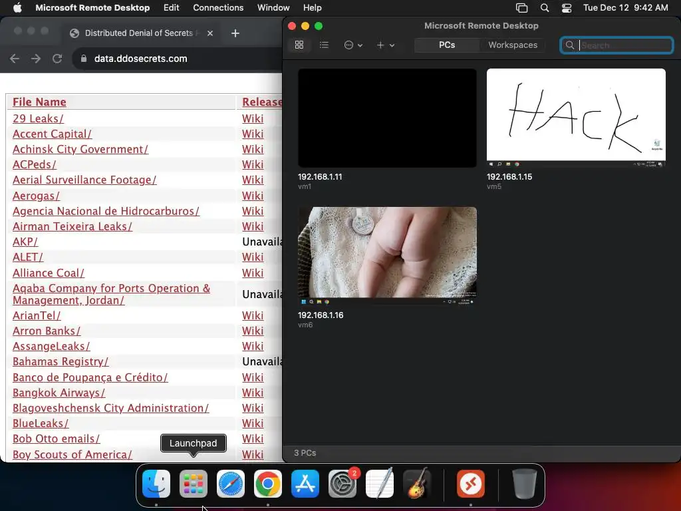The width and height of the screenshot is (681, 511).
Task: Select the Workspaces tab
Action: click(513, 45)
